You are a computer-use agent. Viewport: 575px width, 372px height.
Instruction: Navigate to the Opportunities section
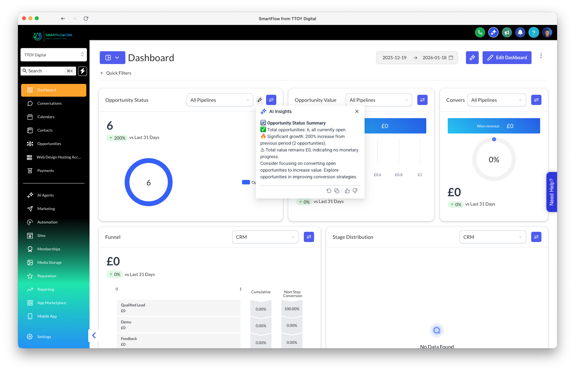coord(49,143)
